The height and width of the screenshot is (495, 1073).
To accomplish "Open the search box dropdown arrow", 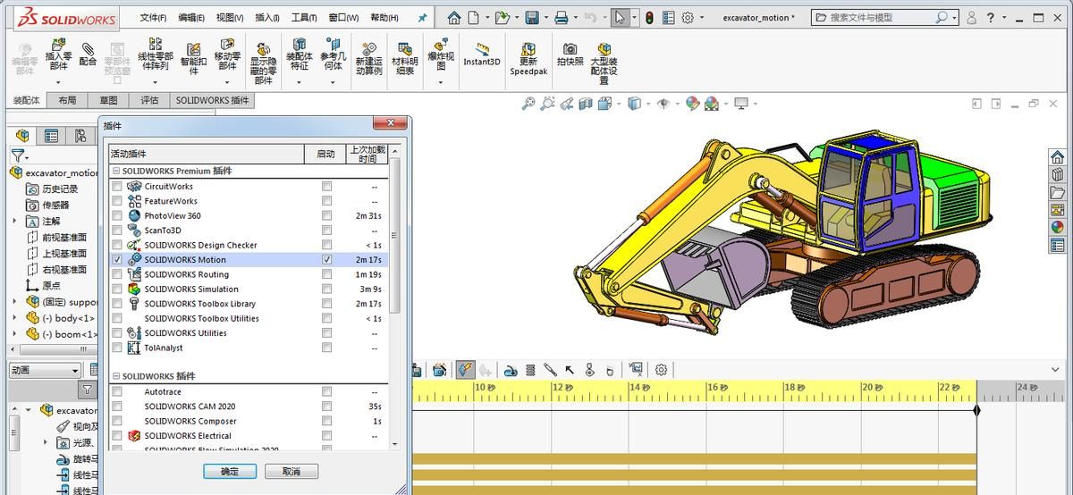I will pos(955,17).
